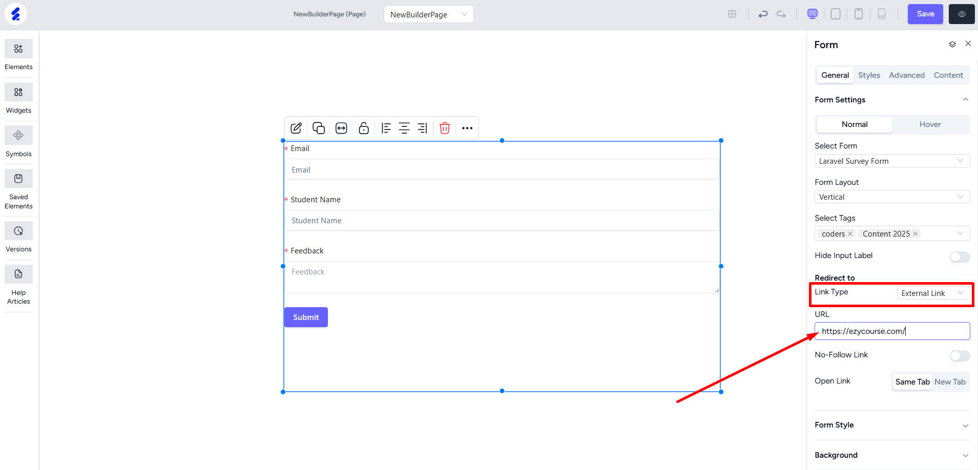Open the Select Tags dropdown

[892, 233]
